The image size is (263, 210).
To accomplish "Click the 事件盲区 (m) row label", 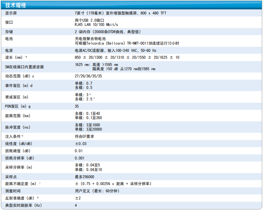I will pyautogui.click(x=18, y=86).
